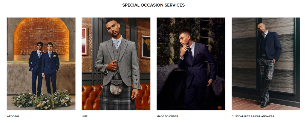The height and width of the screenshot is (123, 306).
Task: Click the sporran pouch on the kilt
Action: coord(116,87)
